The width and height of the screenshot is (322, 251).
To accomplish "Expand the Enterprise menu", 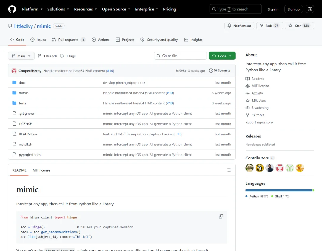I will click(147, 9).
